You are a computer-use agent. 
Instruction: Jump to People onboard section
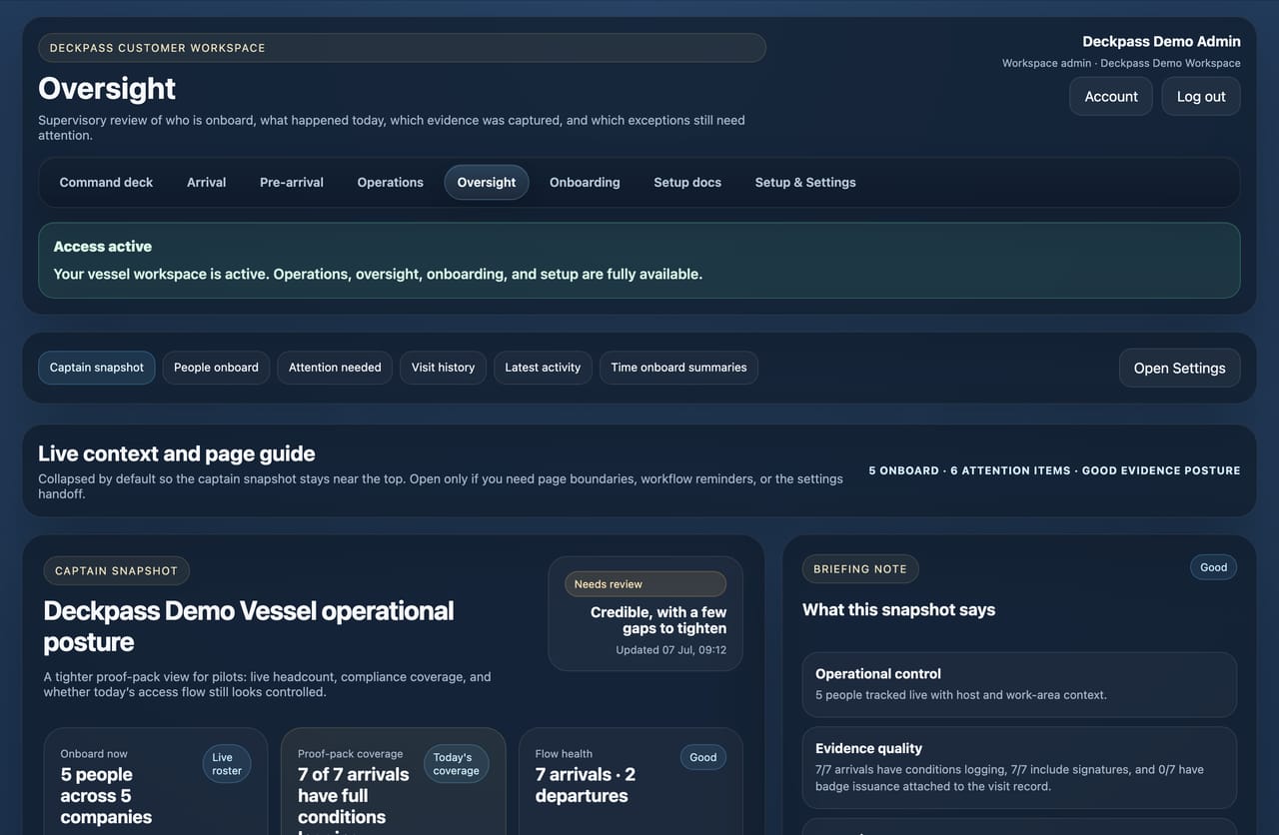[x=216, y=368]
